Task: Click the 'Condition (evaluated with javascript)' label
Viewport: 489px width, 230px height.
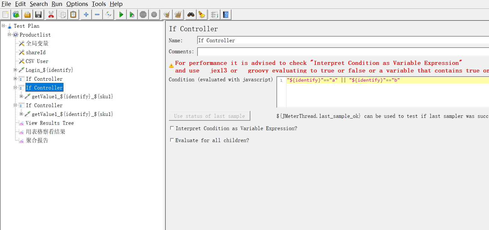Action: [221, 80]
